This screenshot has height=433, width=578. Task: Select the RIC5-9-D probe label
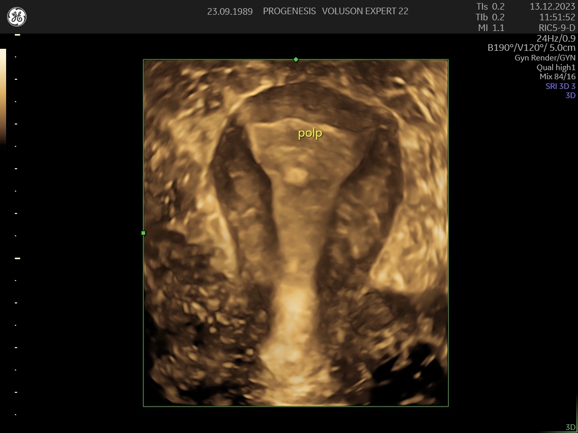coord(557,28)
